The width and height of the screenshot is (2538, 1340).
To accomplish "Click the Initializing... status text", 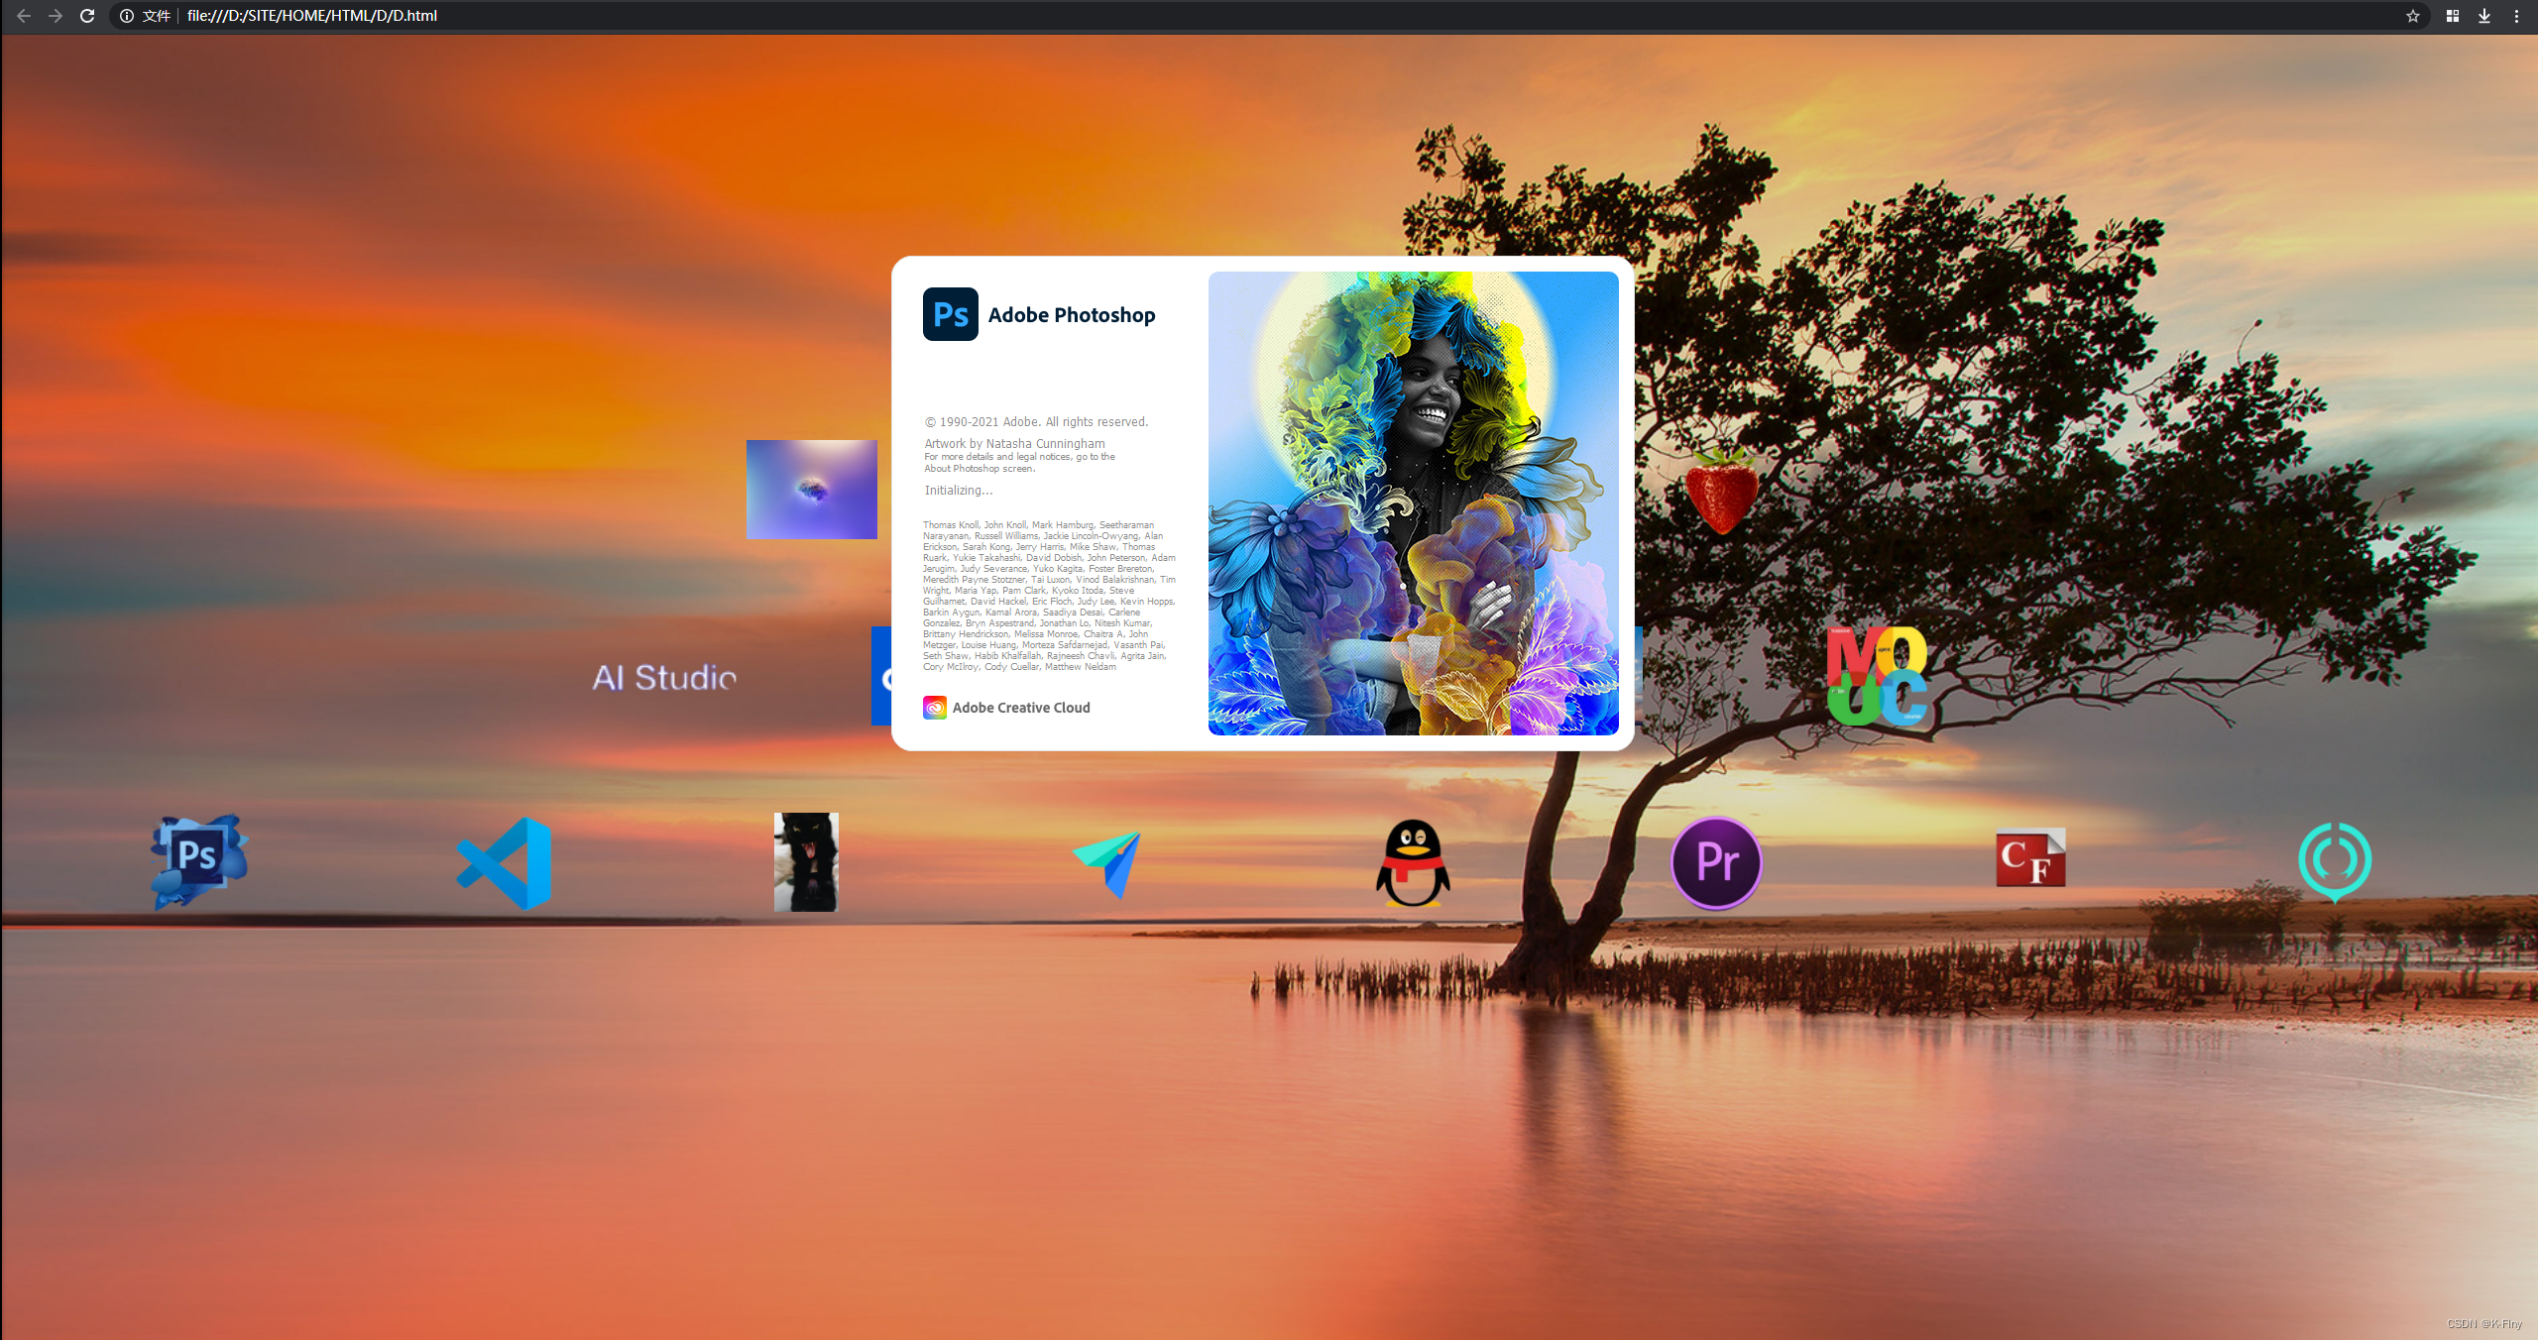I will tap(959, 491).
